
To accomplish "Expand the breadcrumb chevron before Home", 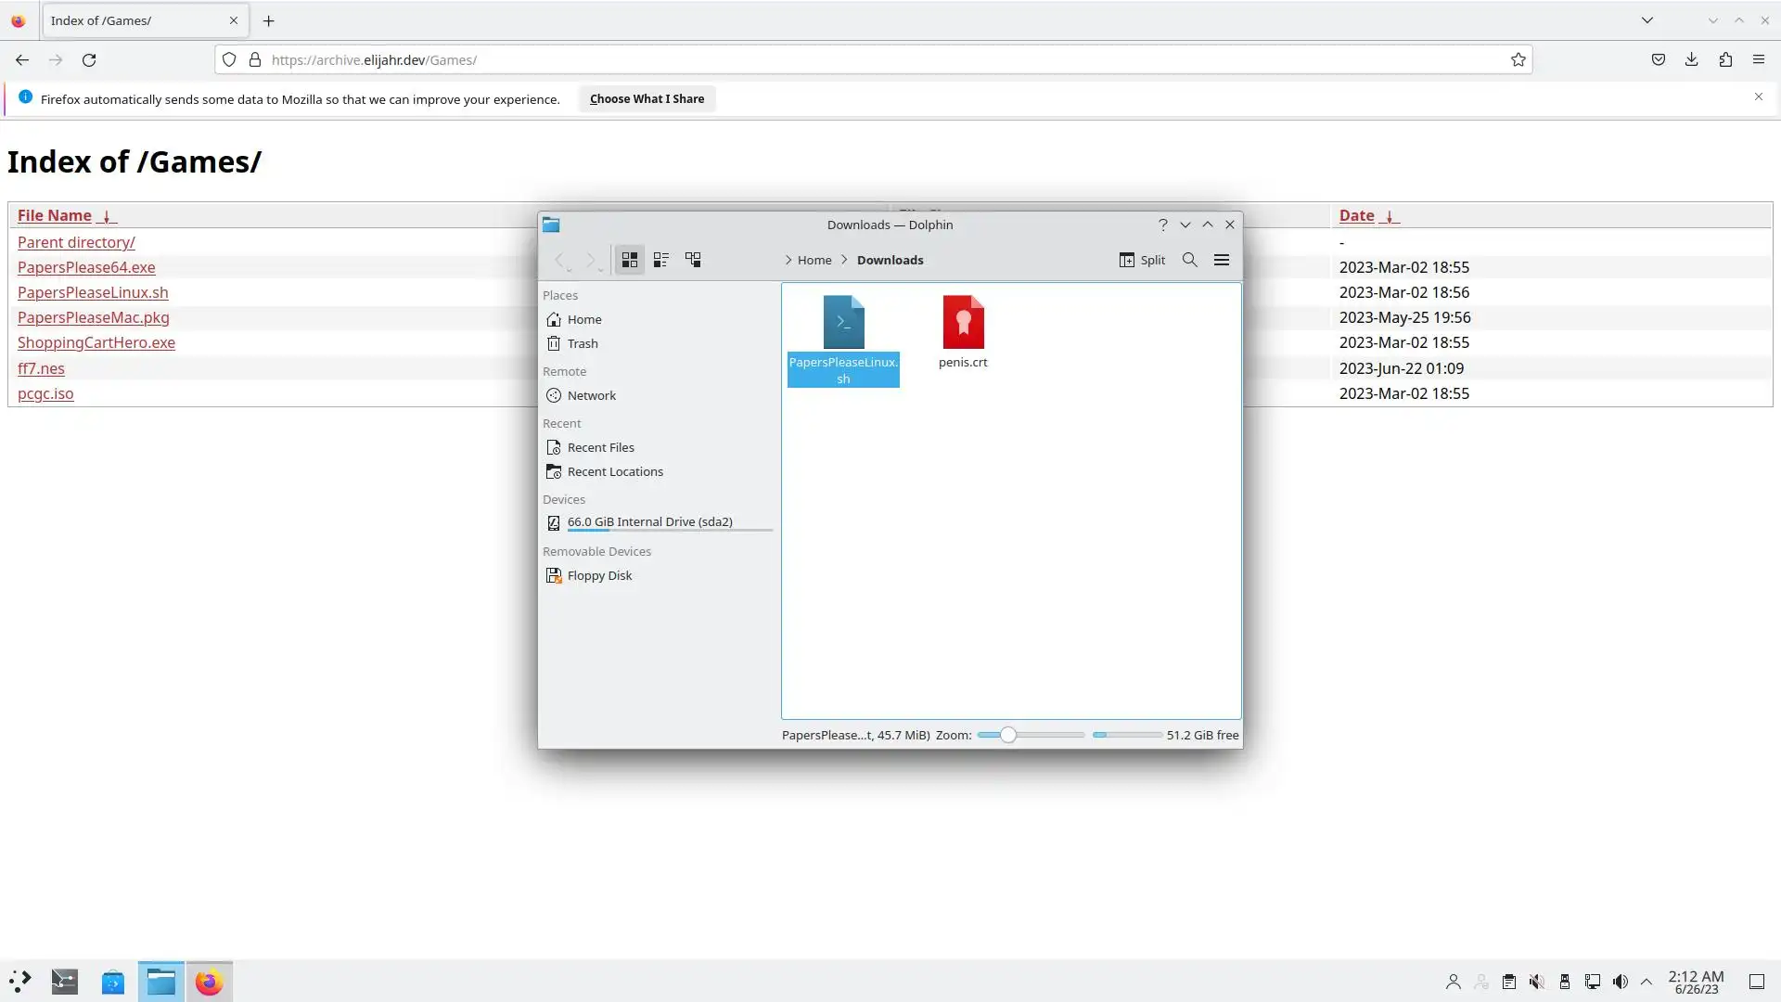I will [x=788, y=260].
